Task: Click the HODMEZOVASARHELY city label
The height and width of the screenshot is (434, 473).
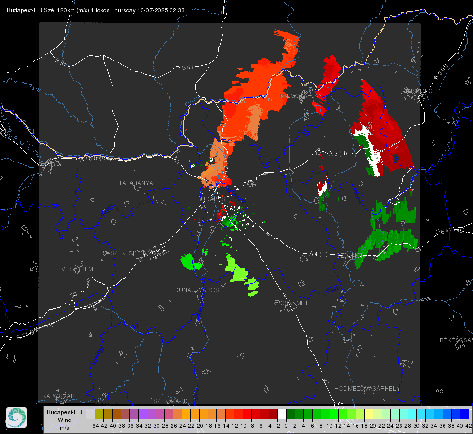Action: point(367,388)
